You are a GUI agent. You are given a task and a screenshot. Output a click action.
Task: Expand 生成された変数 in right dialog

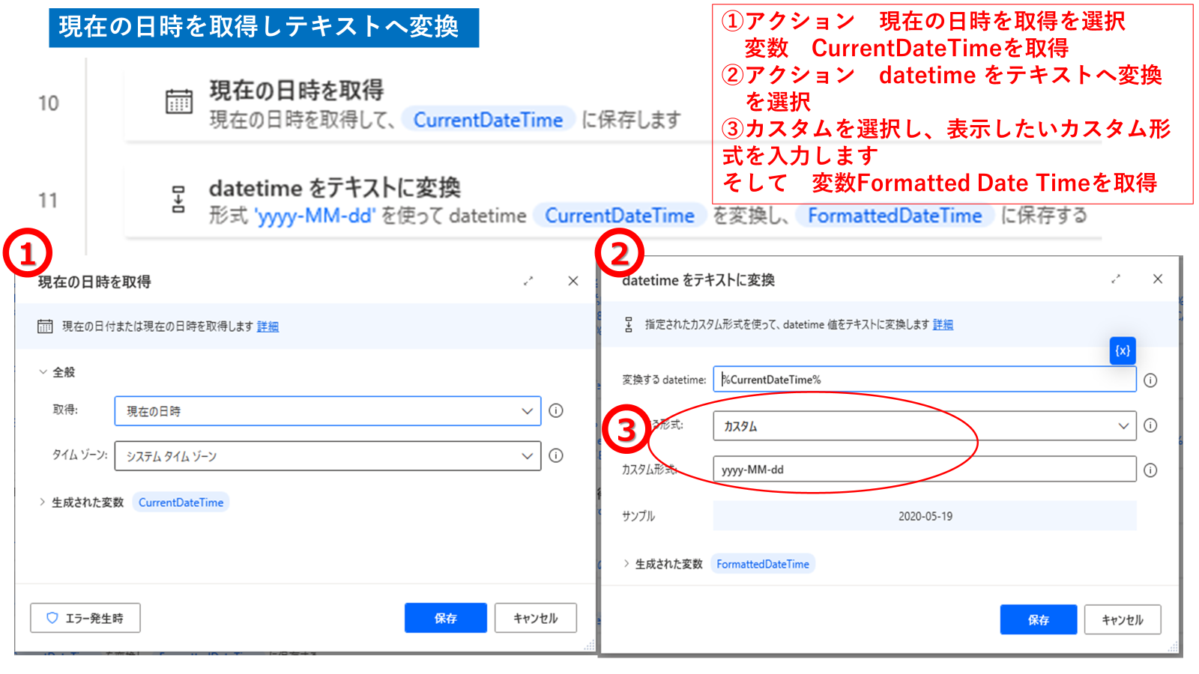(626, 563)
